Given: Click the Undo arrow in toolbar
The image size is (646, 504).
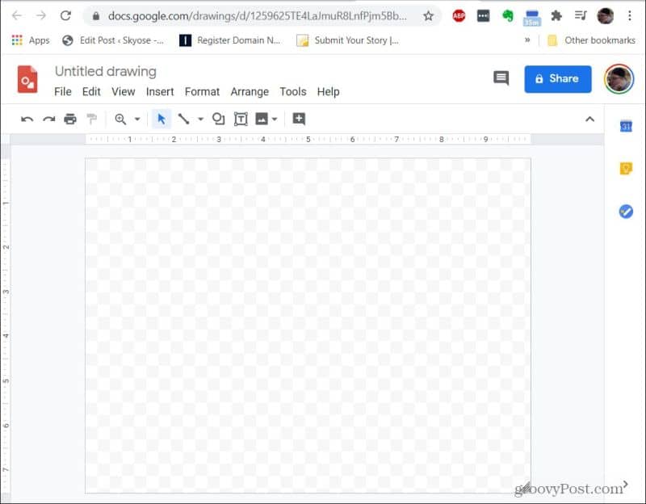Looking at the screenshot, I should click(27, 120).
